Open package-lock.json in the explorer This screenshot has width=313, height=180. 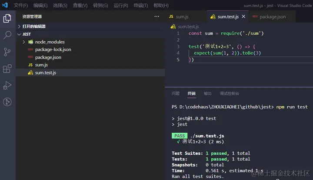click(x=53, y=49)
